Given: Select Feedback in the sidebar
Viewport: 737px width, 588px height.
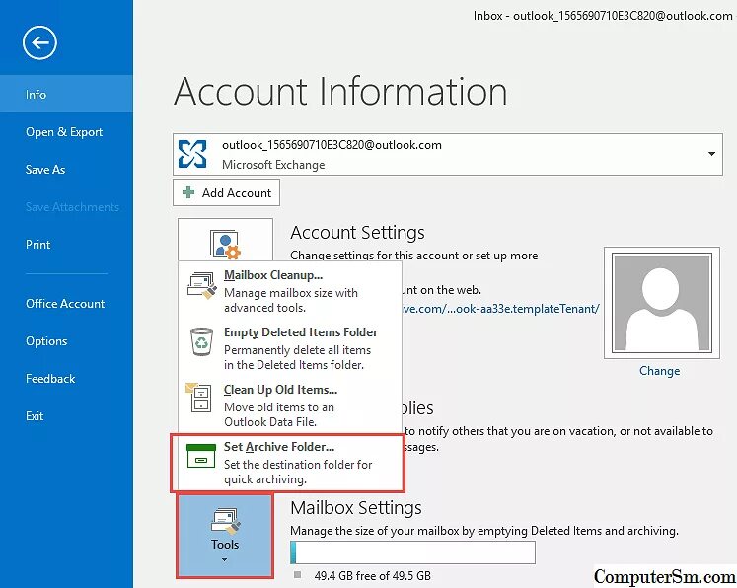Looking at the screenshot, I should coord(66,379).
